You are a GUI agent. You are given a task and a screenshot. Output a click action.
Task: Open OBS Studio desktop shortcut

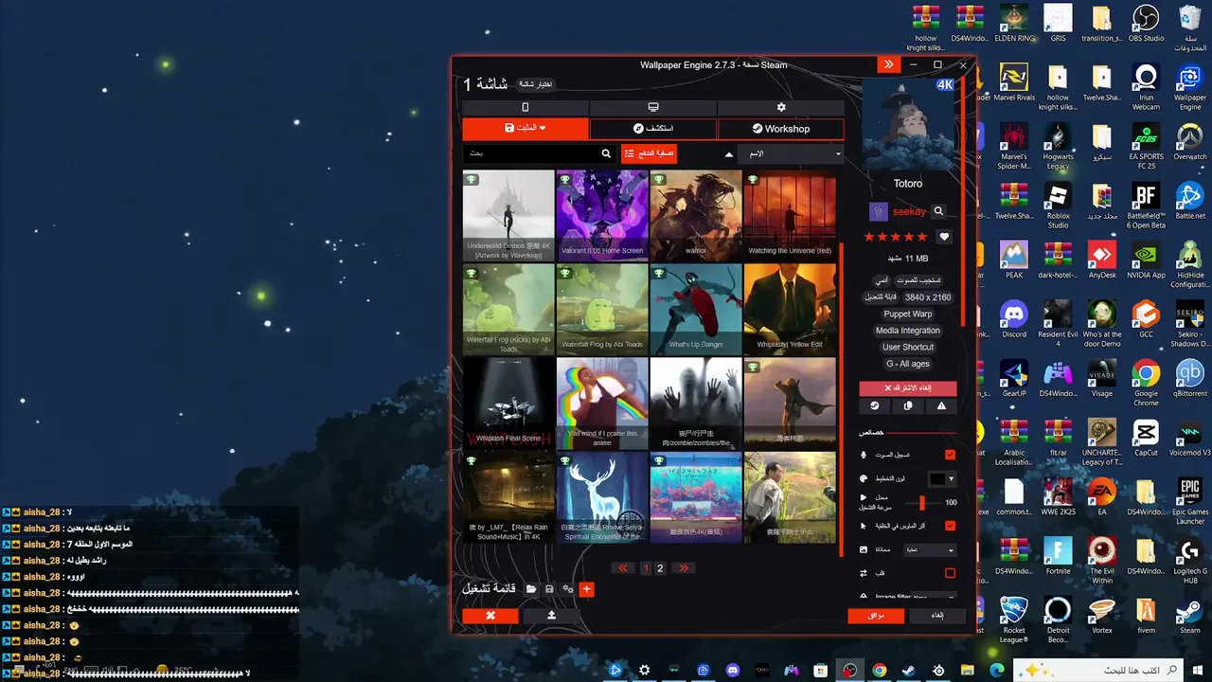1146,24
